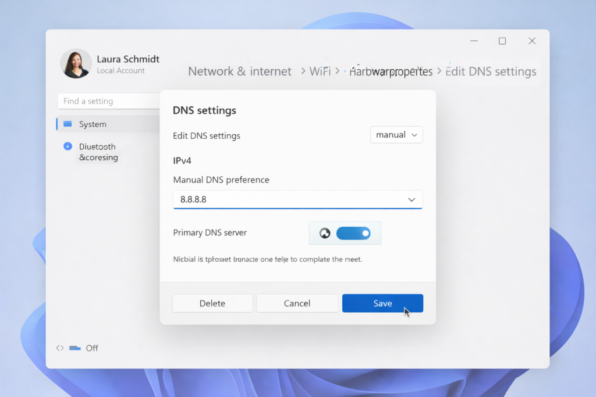Viewport: 596px width, 397px height.
Task: Expand the 8.8.8.8 DNS preference chevron
Action: point(411,199)
